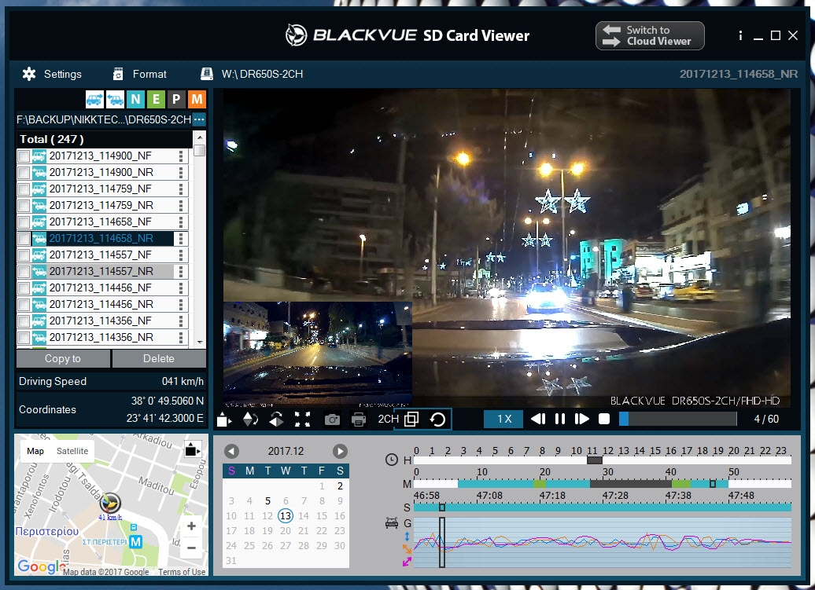
Task: Browse for folder with the ellipsis button
Action: click(x=199, y=119)
